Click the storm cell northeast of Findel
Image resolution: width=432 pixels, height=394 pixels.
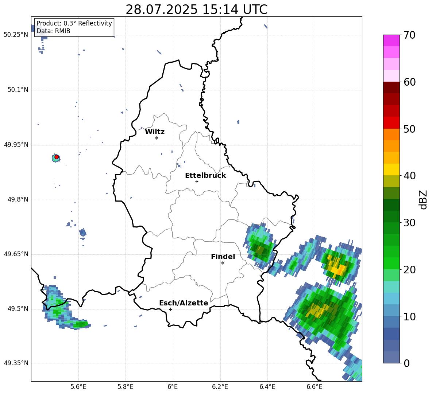point(259,246)
